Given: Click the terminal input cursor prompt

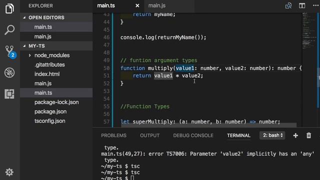Looking at the screenshot, I should pyautogui.click(x=132, y=178).
